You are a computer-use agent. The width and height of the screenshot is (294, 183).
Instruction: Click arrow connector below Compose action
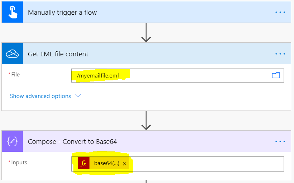coord(146,181)
